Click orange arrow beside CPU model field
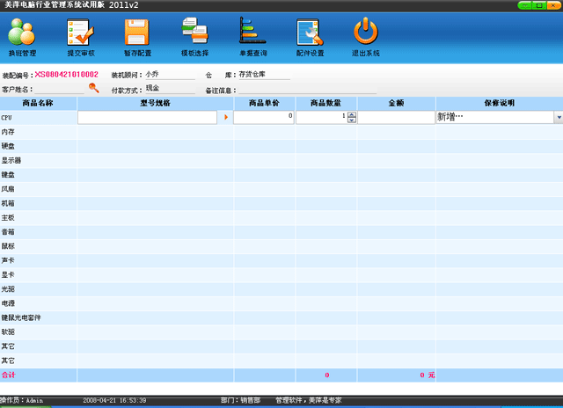The image size is (563, 408). [225, 117]
